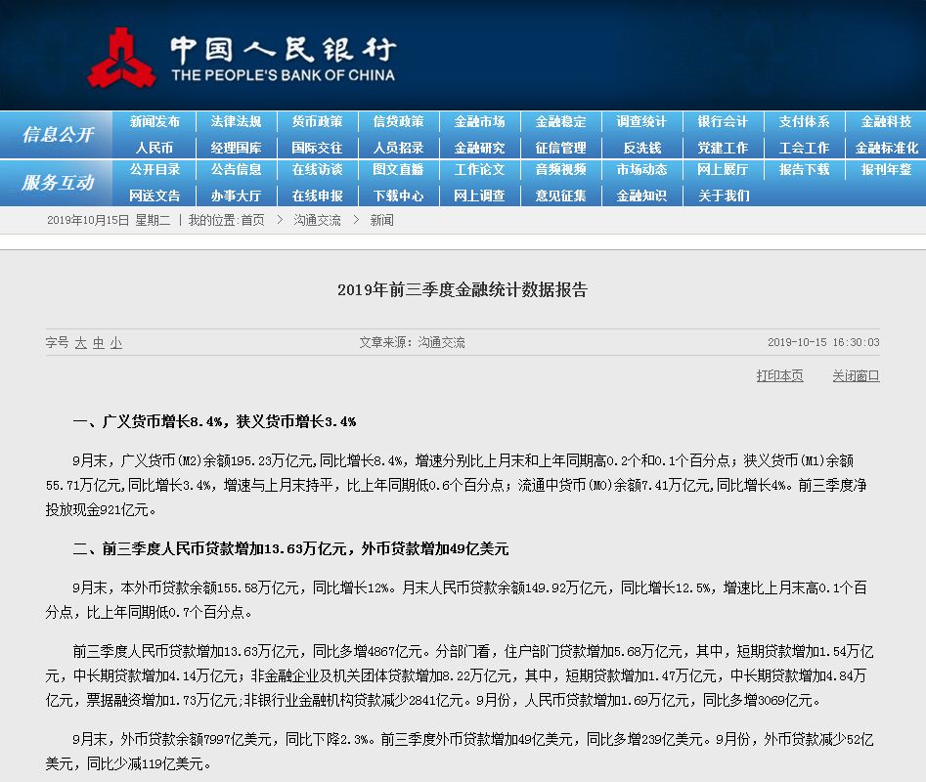
Task: Open the 法律法规 section
Action: [x=236, y=121]
